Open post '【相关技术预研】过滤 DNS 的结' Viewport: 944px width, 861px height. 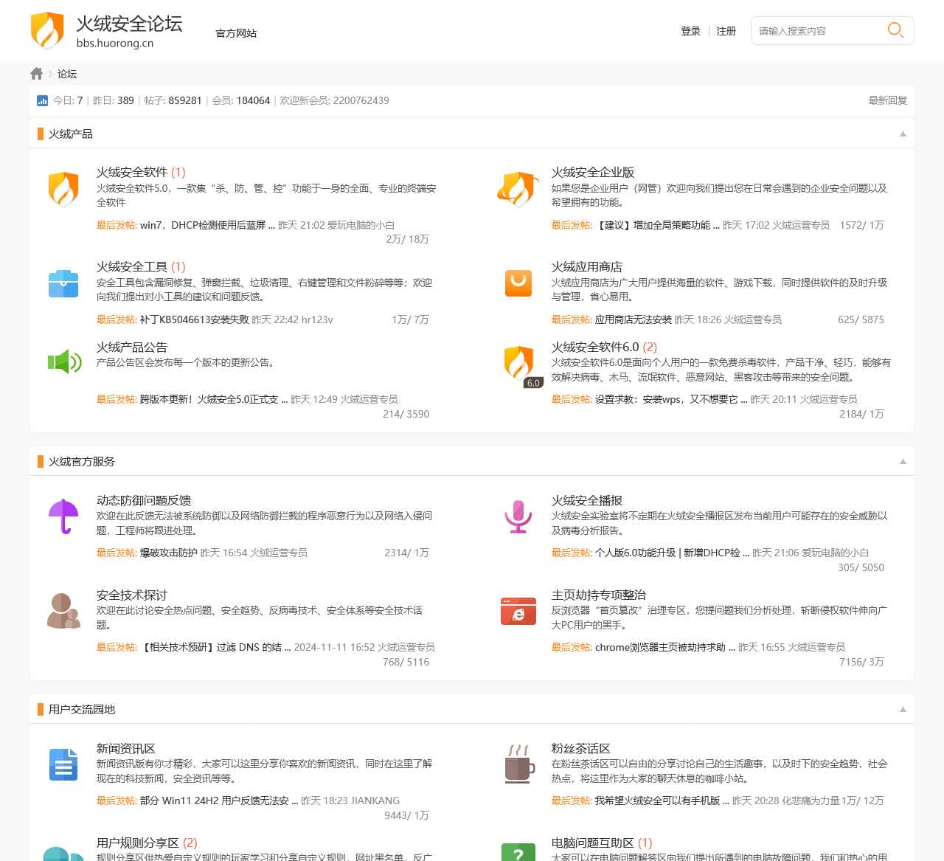215,647
